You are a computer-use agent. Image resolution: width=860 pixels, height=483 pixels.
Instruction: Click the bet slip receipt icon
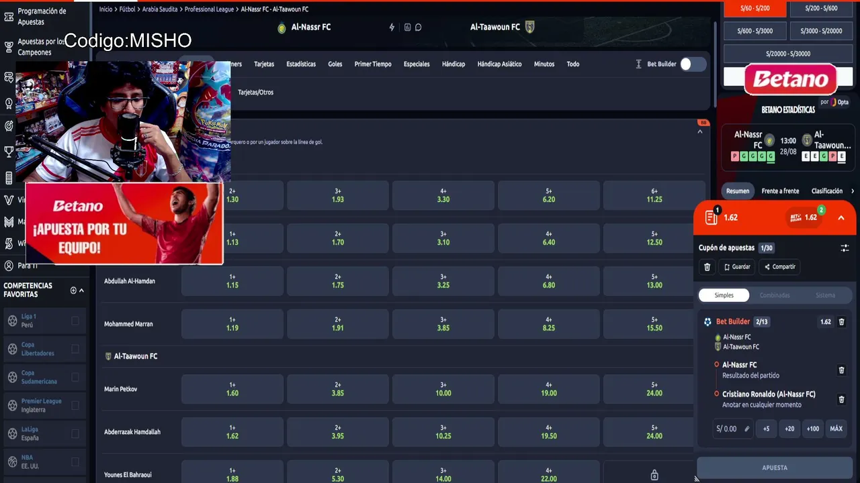coord(711,217)
